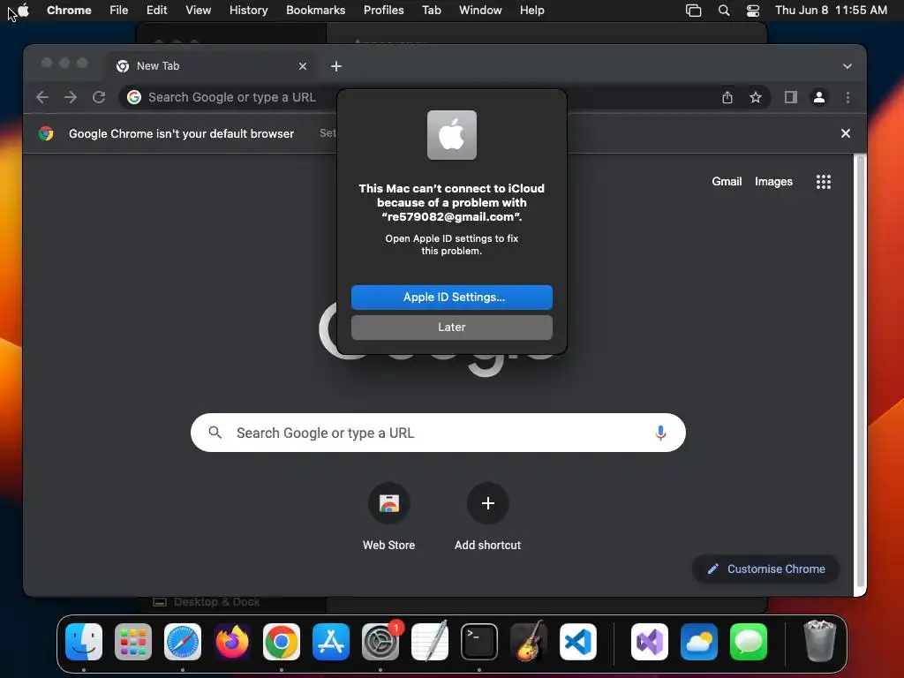The image size is (904, 678).
Task: Open the Gmail link
Action: 727,182
